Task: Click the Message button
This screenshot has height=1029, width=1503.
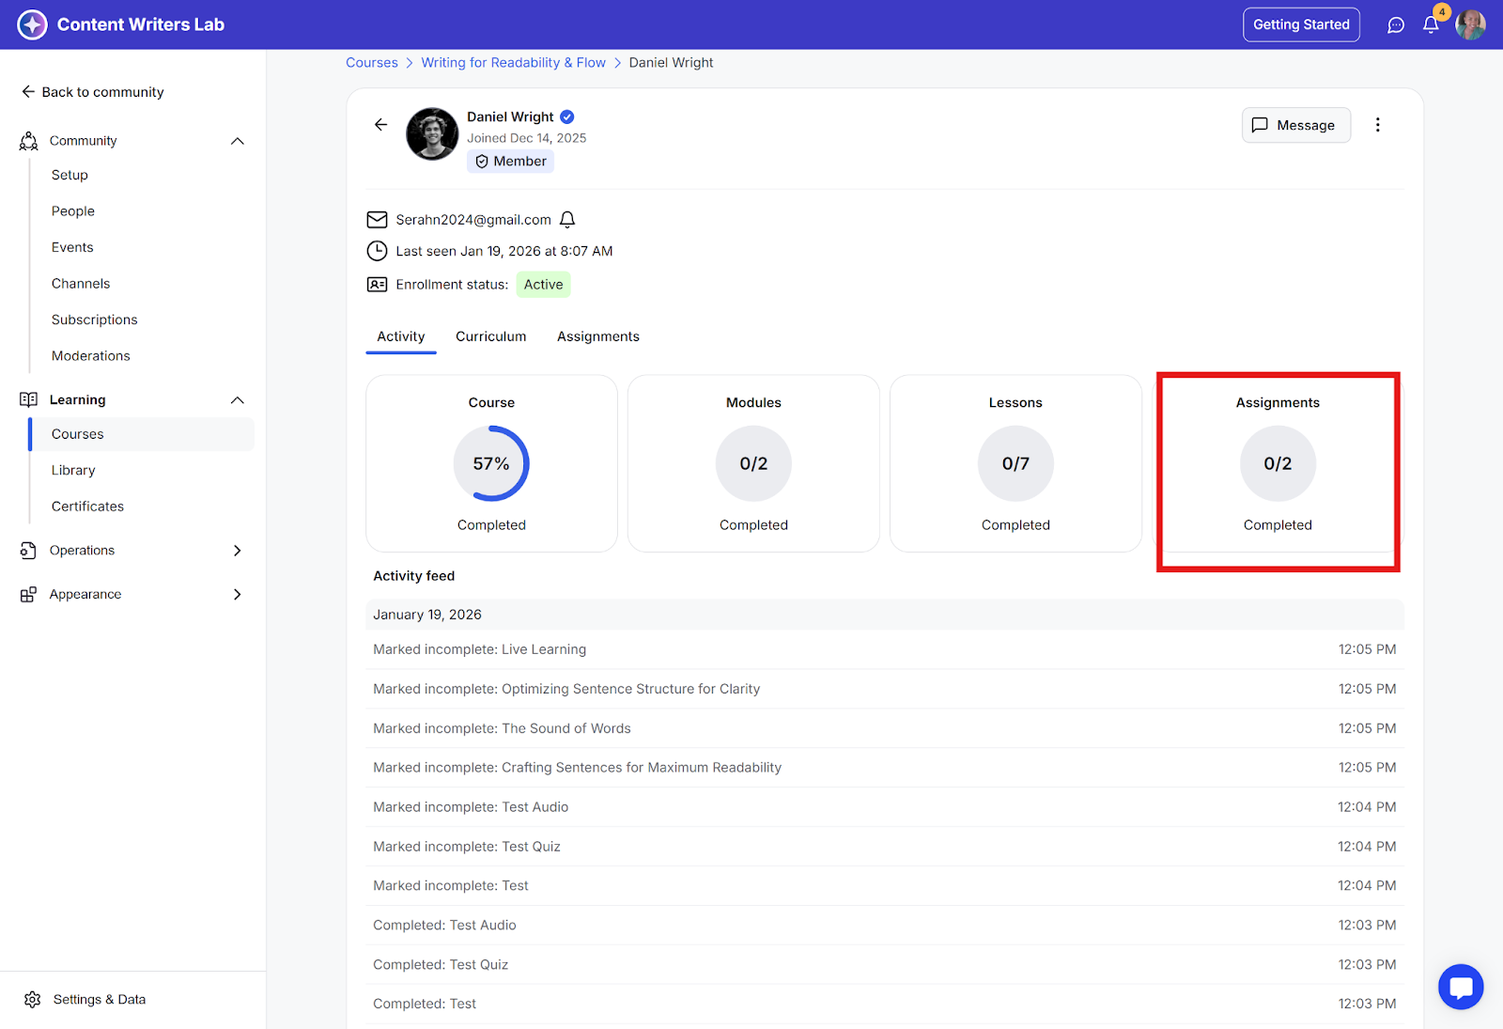Action: point(1295,125)
